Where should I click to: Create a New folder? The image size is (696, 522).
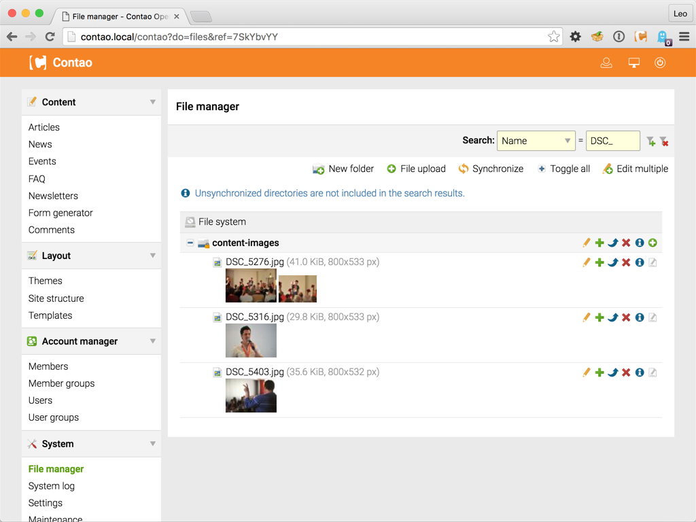[x=343, y=169]
